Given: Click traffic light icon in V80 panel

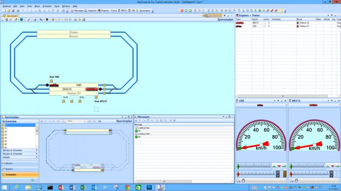Looking at the screenshot, I should coord(278,174).
